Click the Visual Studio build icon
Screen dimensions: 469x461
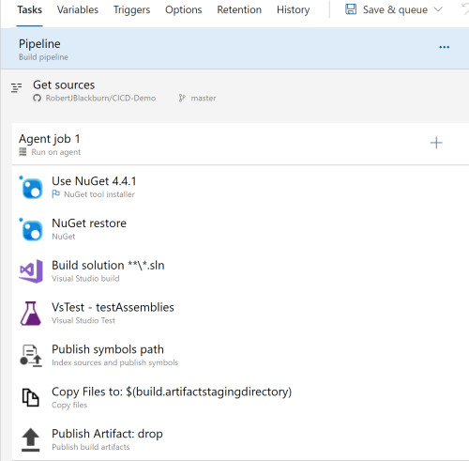31,271
